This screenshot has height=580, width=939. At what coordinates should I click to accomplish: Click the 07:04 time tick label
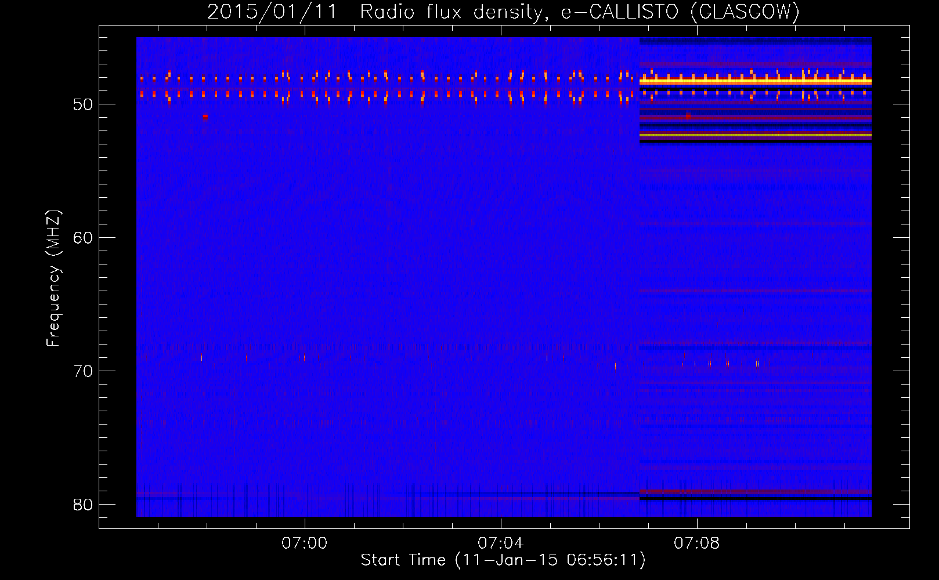click(x=500, y=543)
